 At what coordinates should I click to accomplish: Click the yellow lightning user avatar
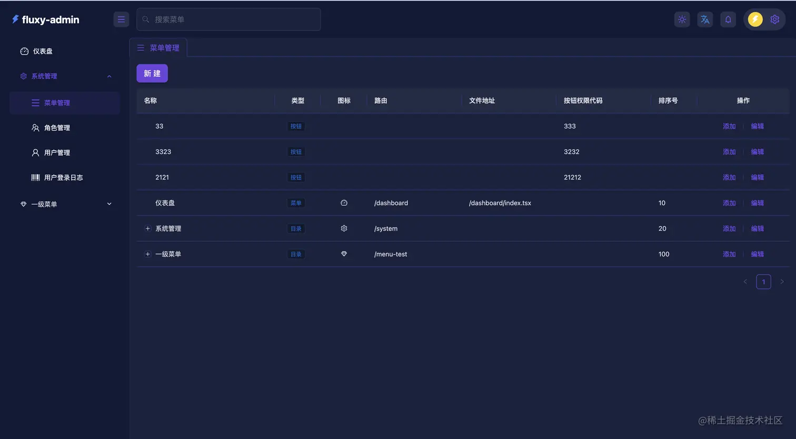click(x=755, y=19)
